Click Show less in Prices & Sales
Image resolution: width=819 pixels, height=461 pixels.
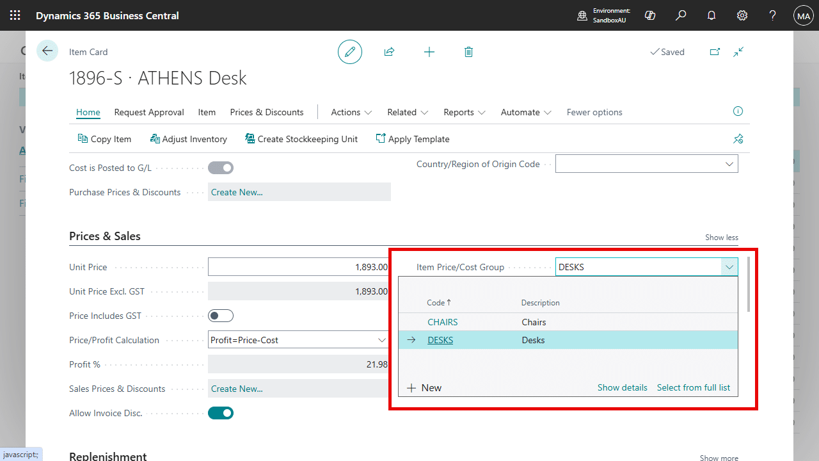(722, 238)
